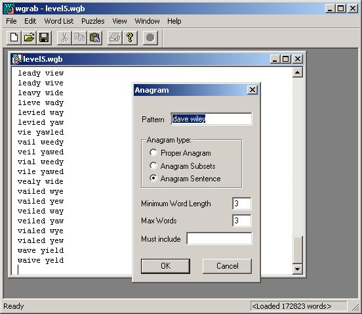Viewport: 362px width, 314px height.
Task: Save using the floppy disk icon
Action: (44, 37)
